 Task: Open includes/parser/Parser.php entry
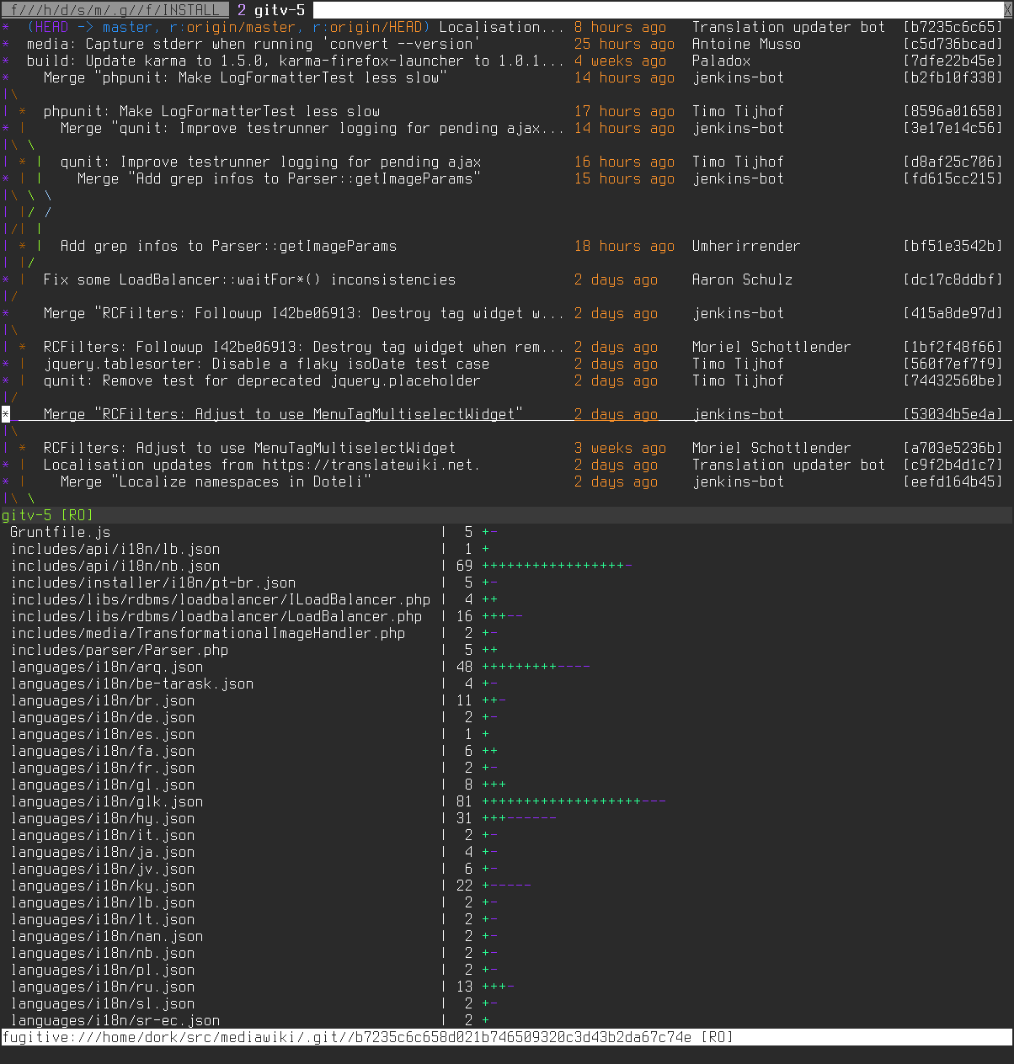click(x=120, y=650)
